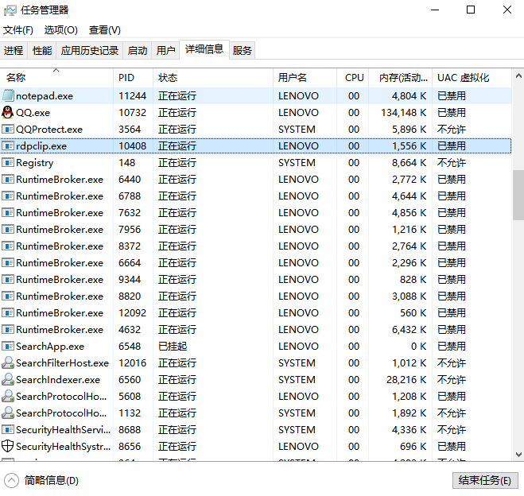The width and height of the screenshot is (524, 496).
Task: Click the scrollbar up arrow
Action: [x=518, y=76]
